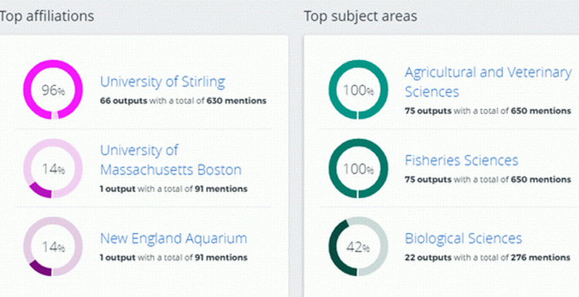Click the University of Stirling 96% donut chart
The width and height of the screenshot is (579, 297).
52,89
